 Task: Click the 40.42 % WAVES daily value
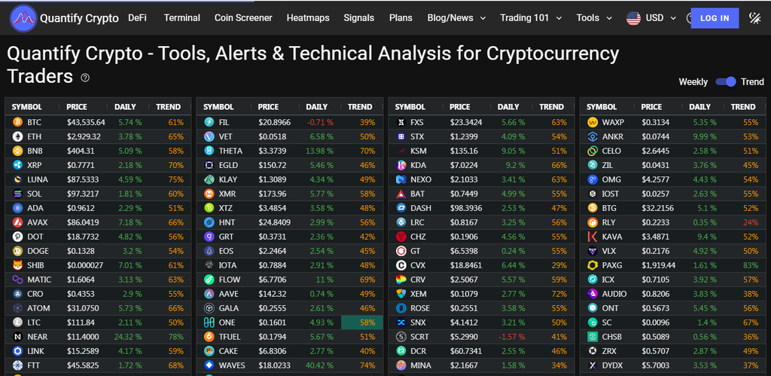point(318,365)
